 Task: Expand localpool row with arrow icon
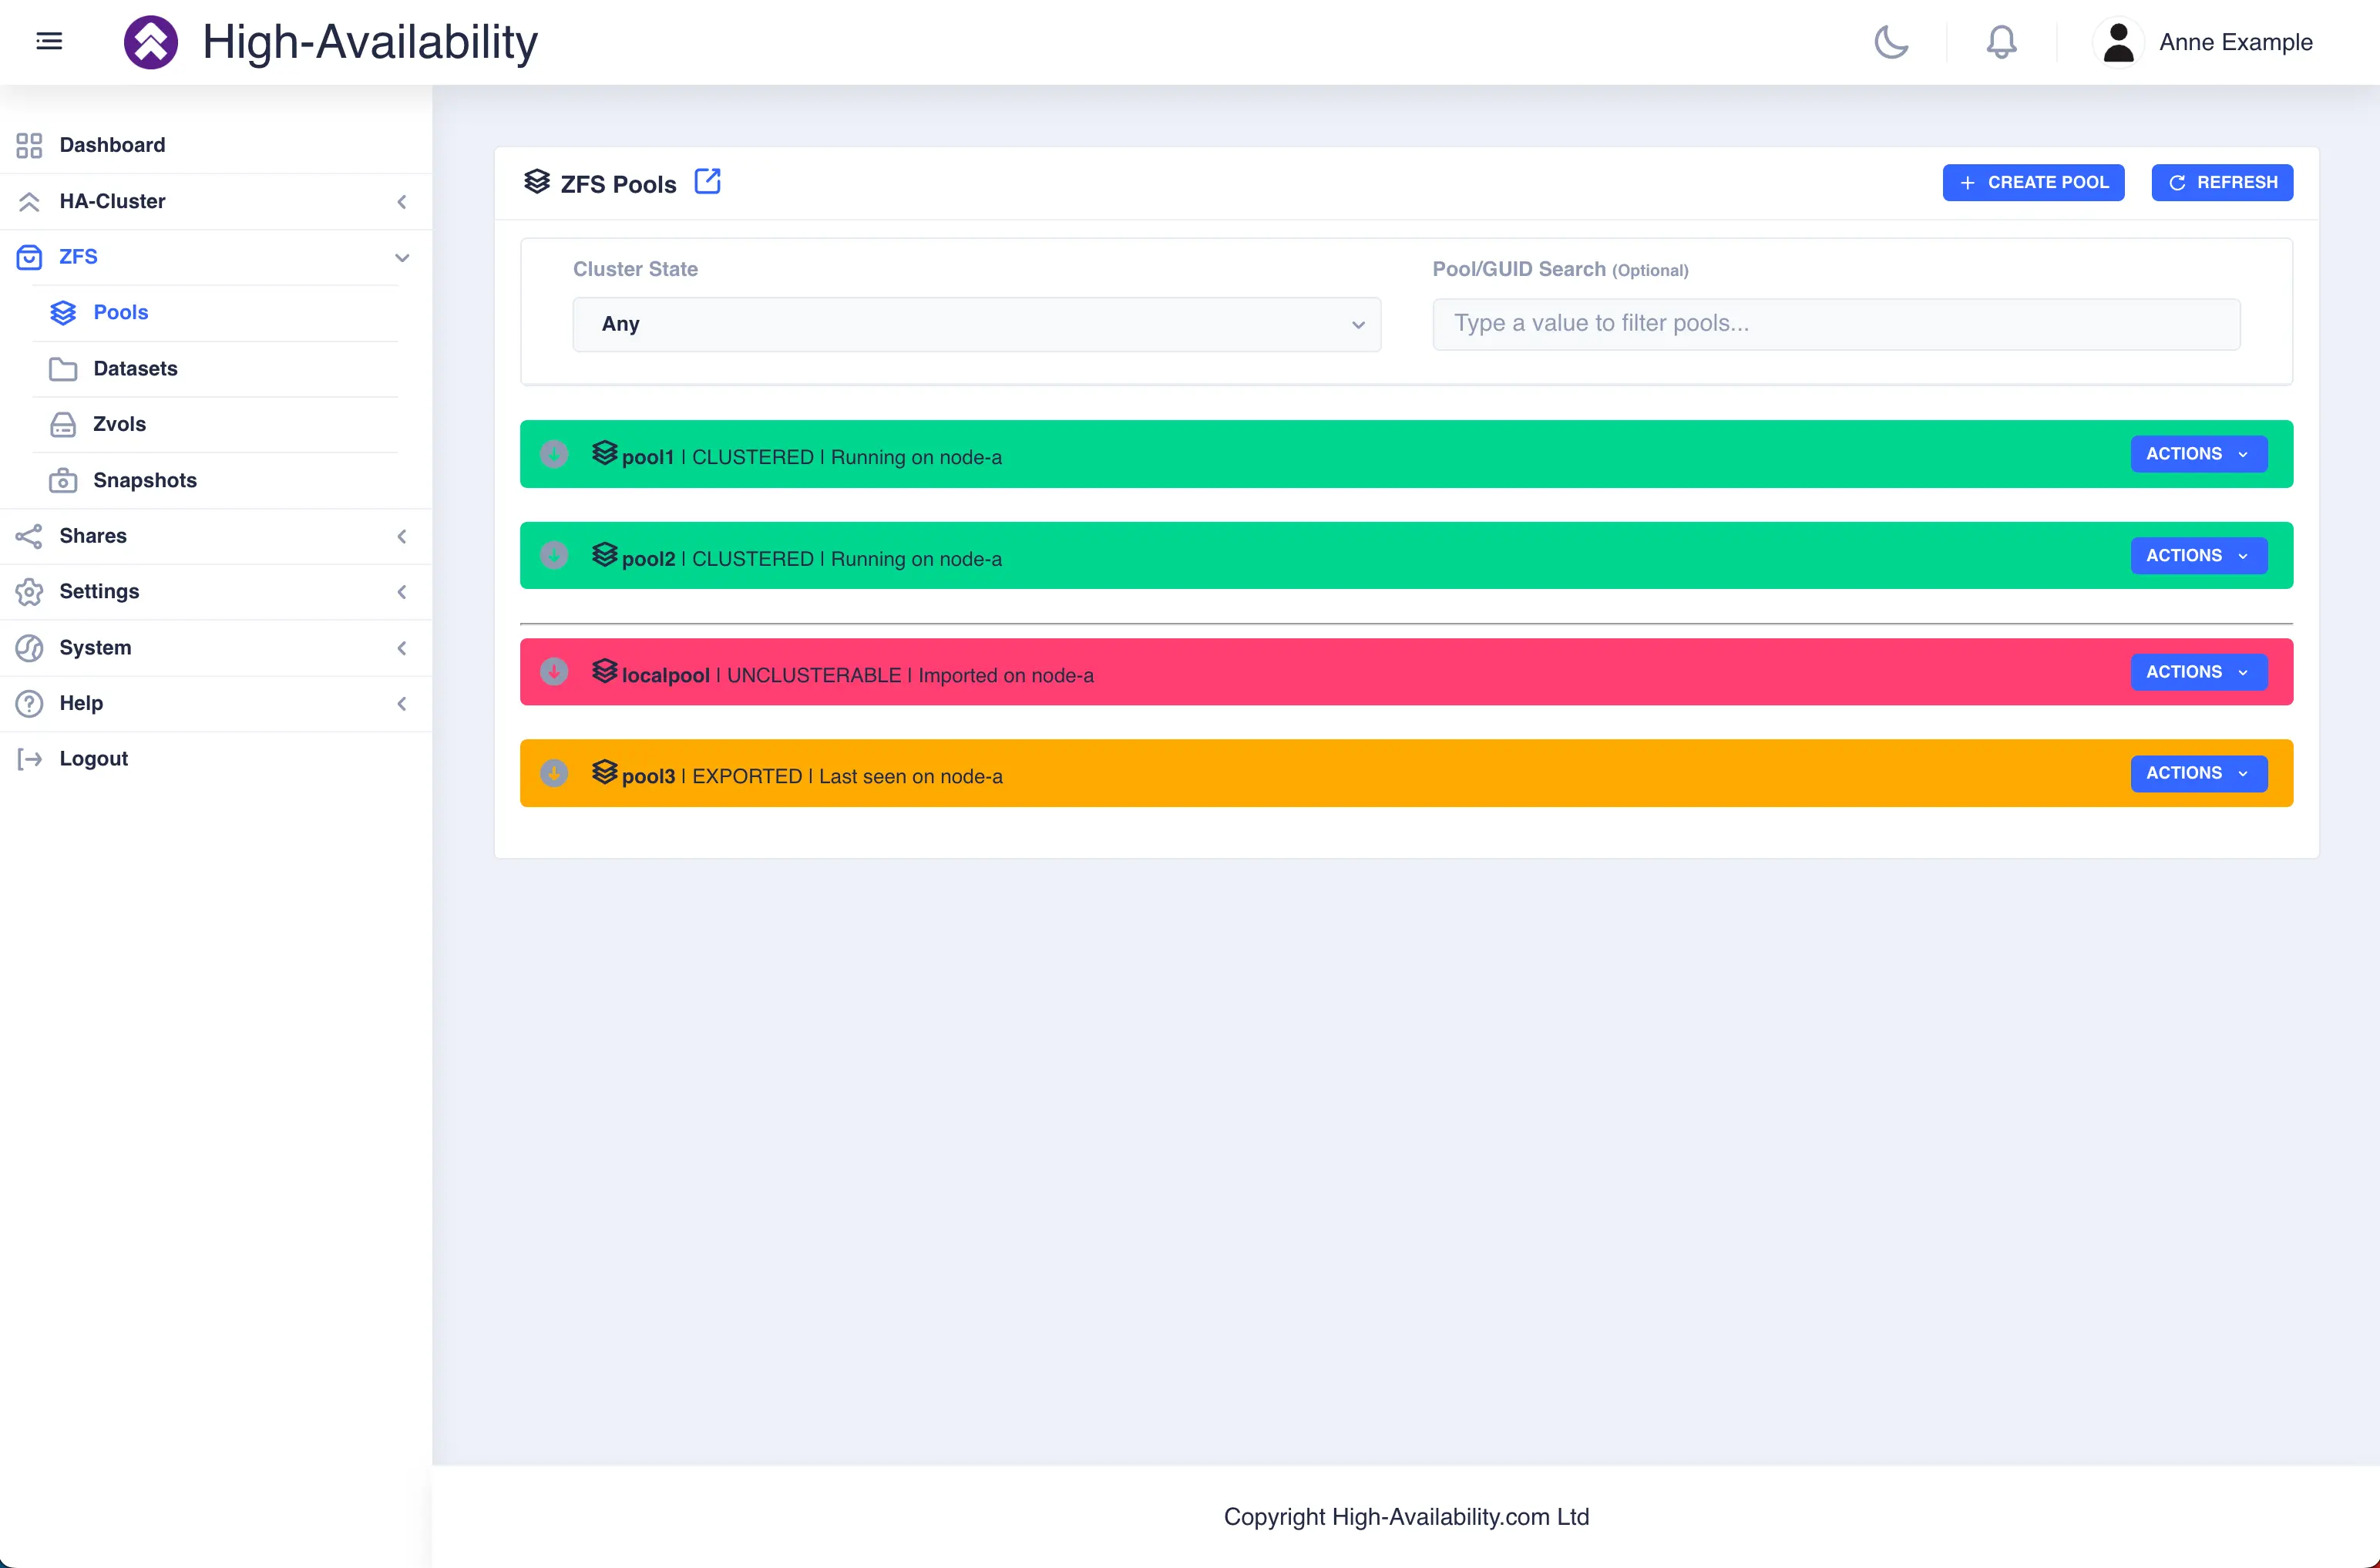554,672
